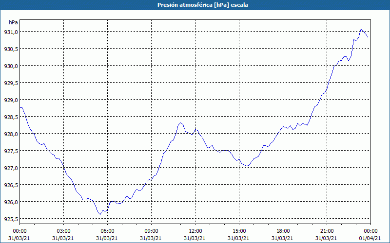
Task: Click the 928,5 y-axis label
Action: point(11,117)
